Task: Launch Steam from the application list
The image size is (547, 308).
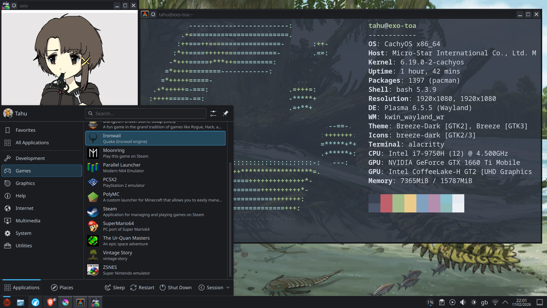Action: click(155, 211)
